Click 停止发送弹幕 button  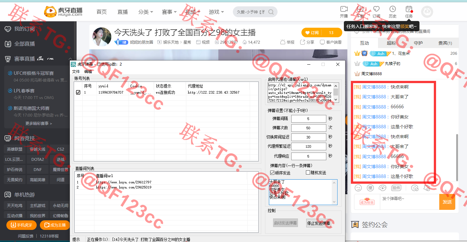coord(318,223)
